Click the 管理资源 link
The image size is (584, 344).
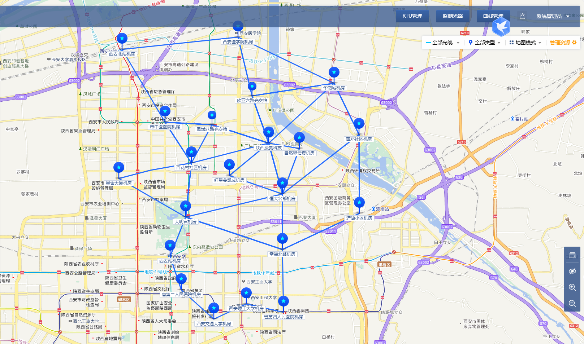pos(560,43)
